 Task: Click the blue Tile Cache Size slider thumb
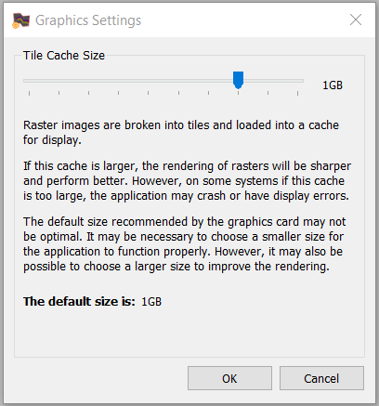point(238,80)
